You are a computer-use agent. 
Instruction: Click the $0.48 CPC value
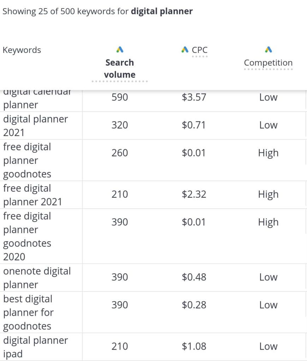pyautogui.click(x=194, y=277)
